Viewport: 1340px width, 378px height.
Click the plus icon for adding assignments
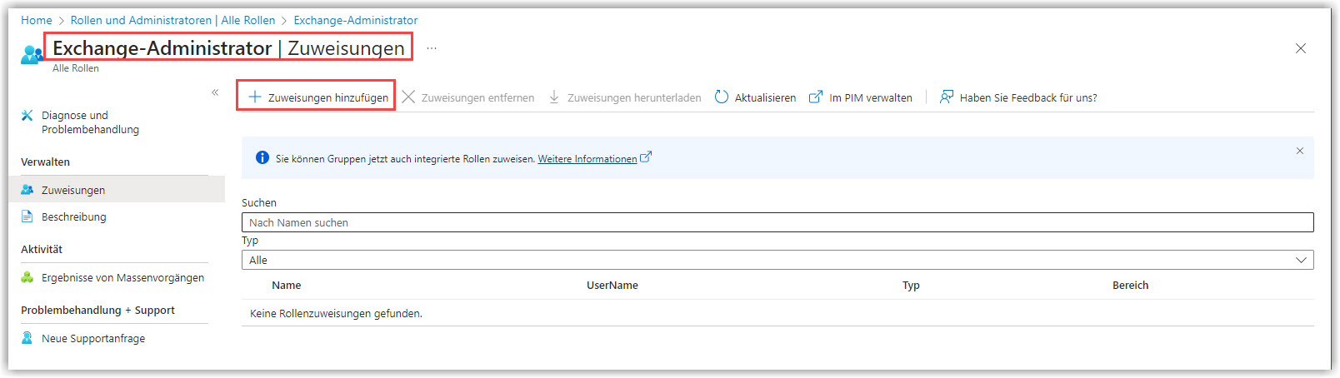click(255, 97)
